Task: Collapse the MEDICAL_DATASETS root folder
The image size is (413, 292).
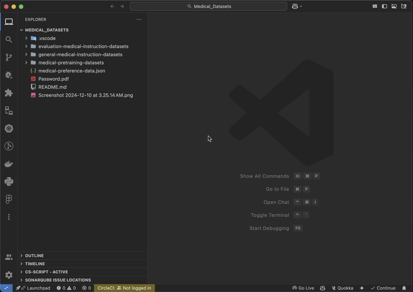Action: 21,30
